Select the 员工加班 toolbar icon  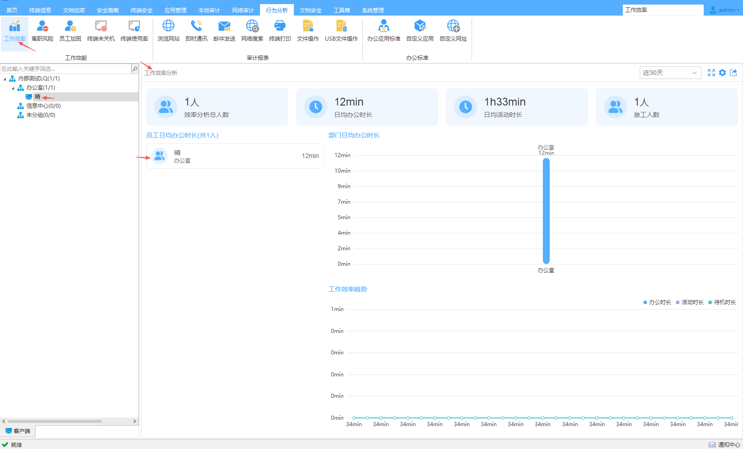point(70,31)
